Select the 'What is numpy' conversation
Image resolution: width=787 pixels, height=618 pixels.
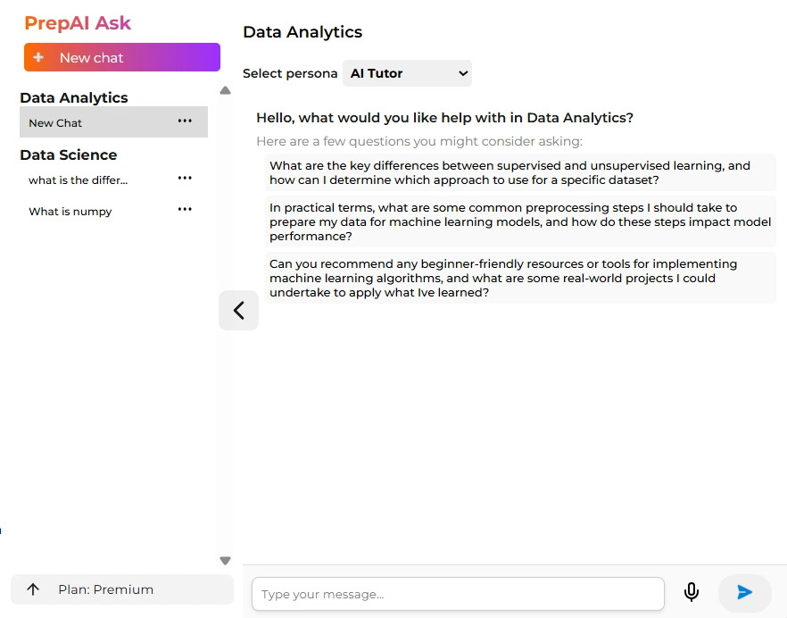click(x=70, y=211)
